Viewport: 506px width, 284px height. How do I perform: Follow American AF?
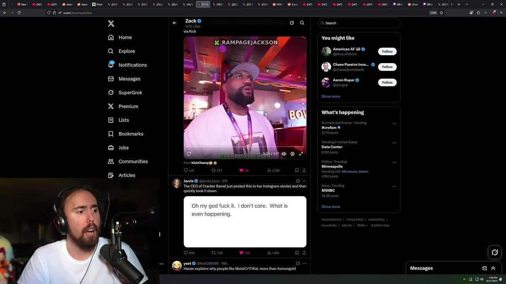[x=387, y=52]
